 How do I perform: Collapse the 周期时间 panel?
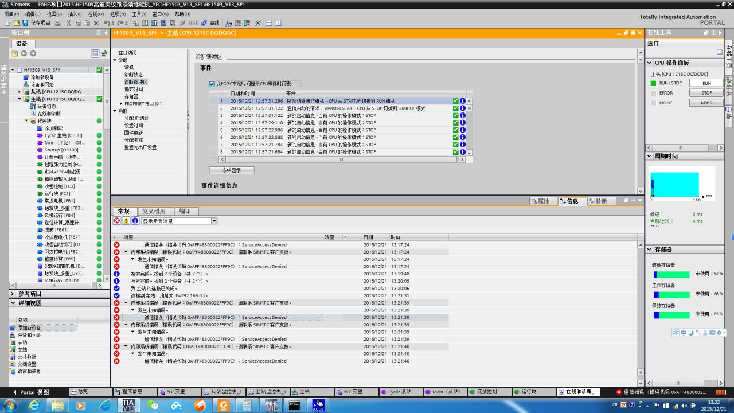[650, 156]
